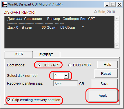Viewport: 124px width, 109px height.
Task: Click the 'GB' unit label
Action: click(82, 84)
